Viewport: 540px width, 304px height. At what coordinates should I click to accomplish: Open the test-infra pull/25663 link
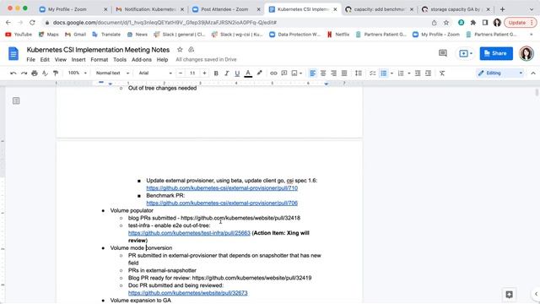tap(189, 233)
